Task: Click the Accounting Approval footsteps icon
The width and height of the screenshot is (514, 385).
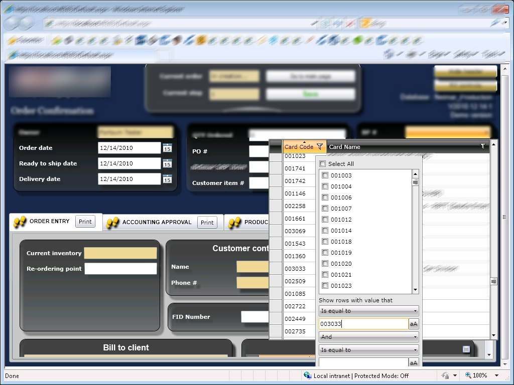Action: click(x=112, y=223)
